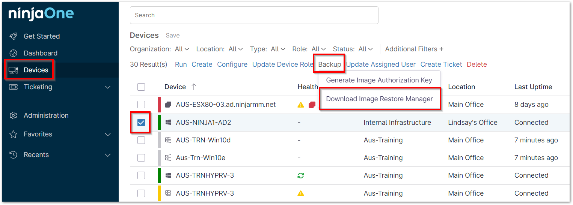Click the Administration gear icon

(14, 115)
